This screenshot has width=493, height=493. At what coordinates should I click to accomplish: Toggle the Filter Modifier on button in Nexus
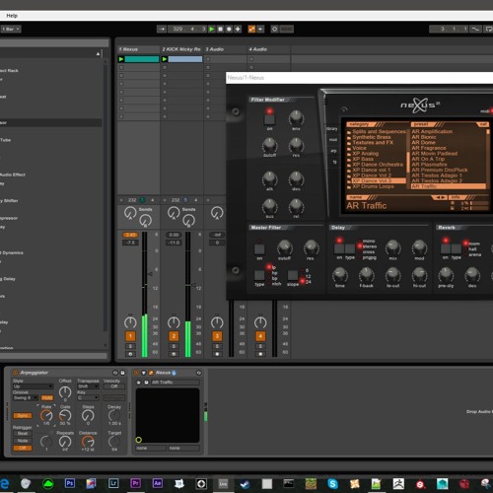(x=269, y=119)
